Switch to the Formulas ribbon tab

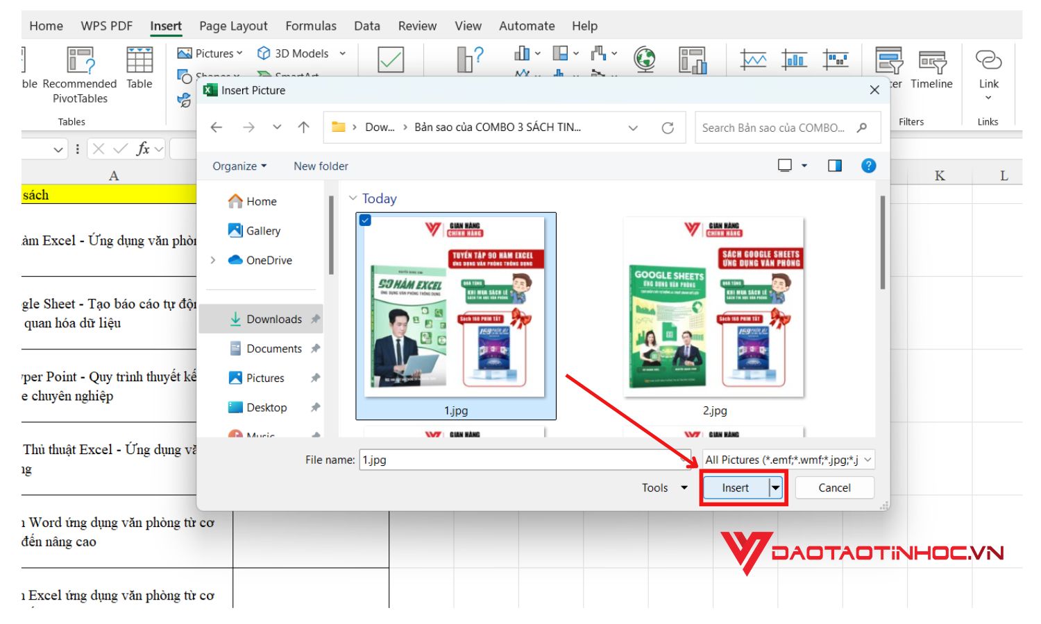(x=311, y=26)
